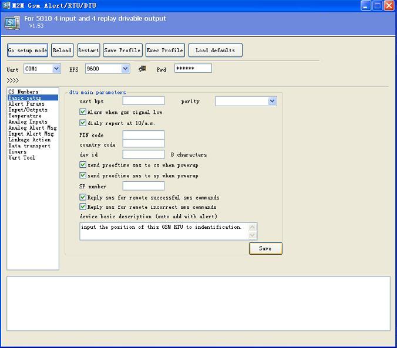The image size is (397, 348).
Task: Click the Save Profile button
Action: coord(123,50)
